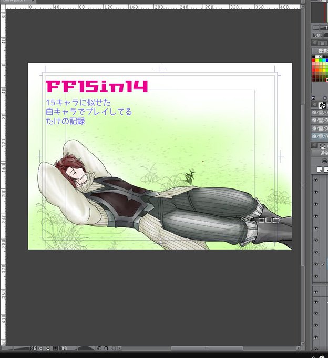Pick the bright green swatch
The width and height of the screenshot is (328, 358).
click(321, 60)
